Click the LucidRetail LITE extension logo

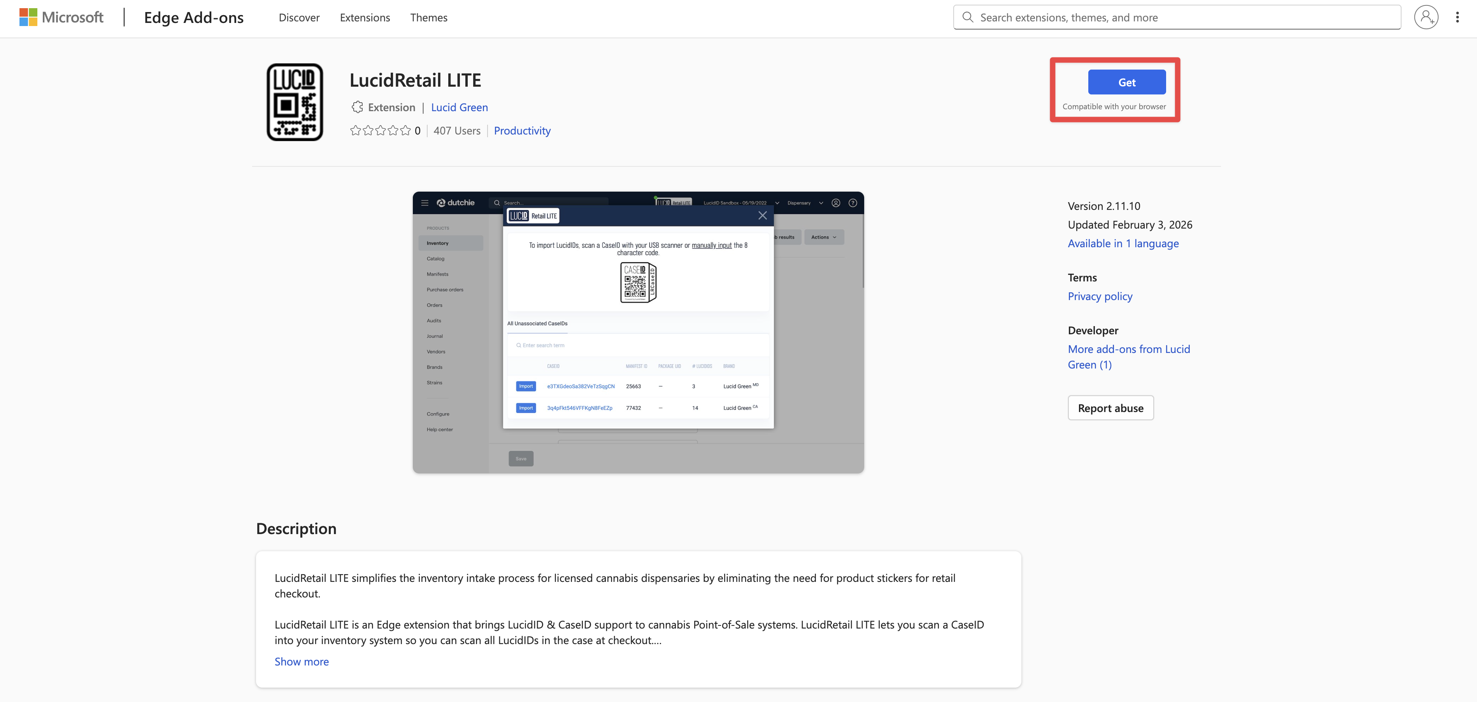tap(295, 101)
